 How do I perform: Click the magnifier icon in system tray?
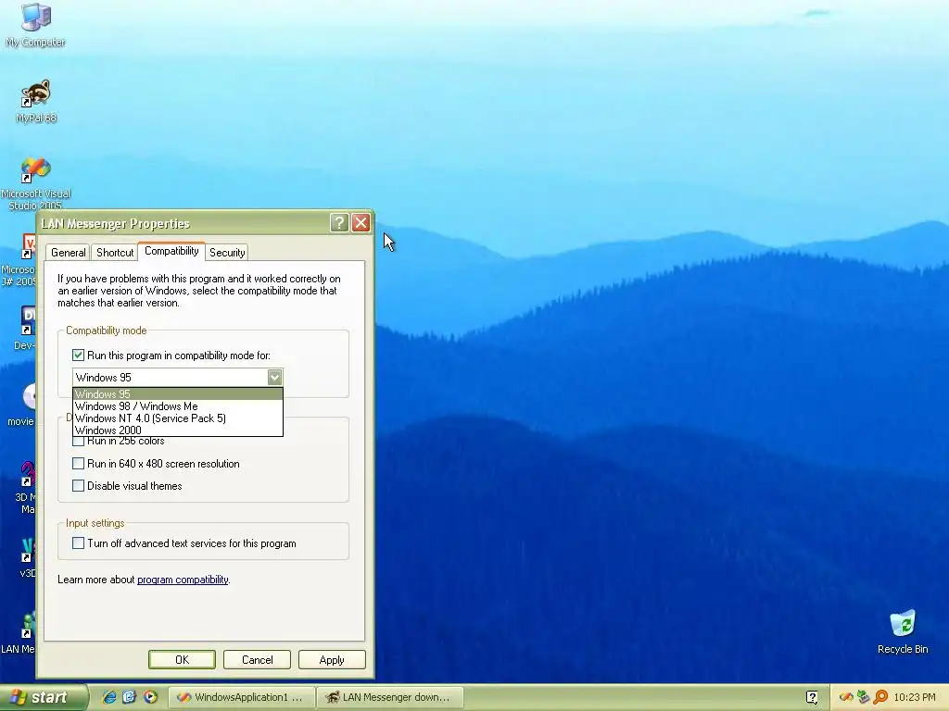click(880, 697)
